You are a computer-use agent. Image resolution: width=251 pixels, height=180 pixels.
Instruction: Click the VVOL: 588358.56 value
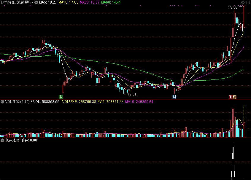coord(45,102)
